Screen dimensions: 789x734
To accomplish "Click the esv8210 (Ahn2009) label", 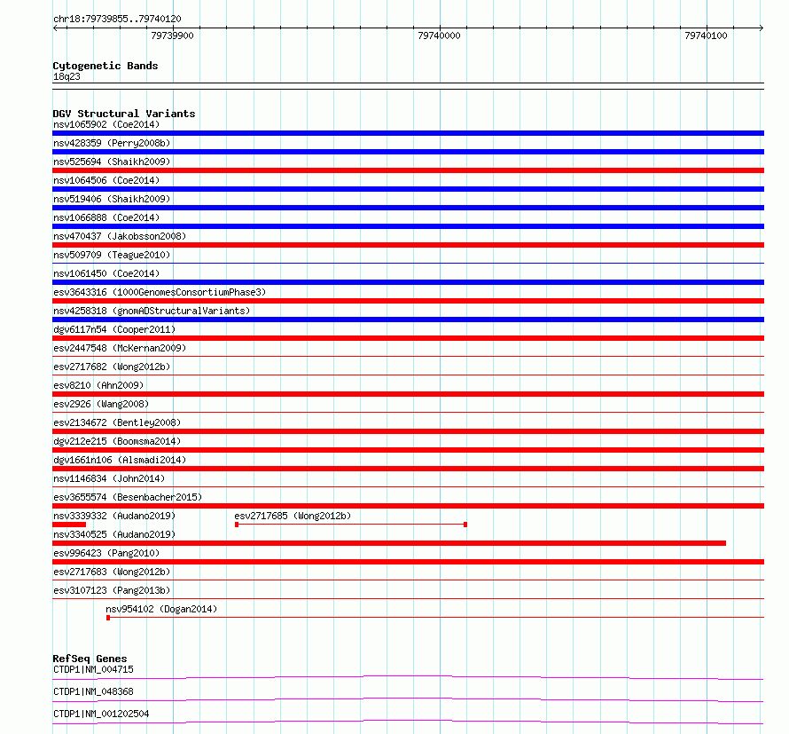I will [98, 385].
